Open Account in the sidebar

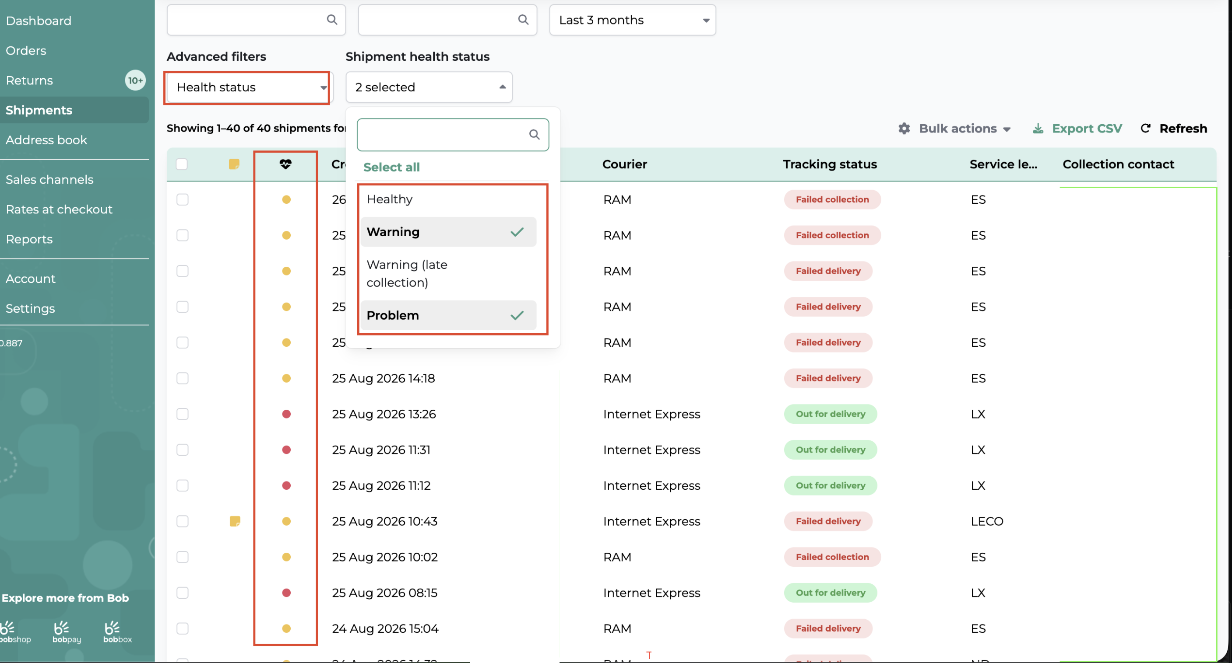pyautogui.click(x=31, y=279)
